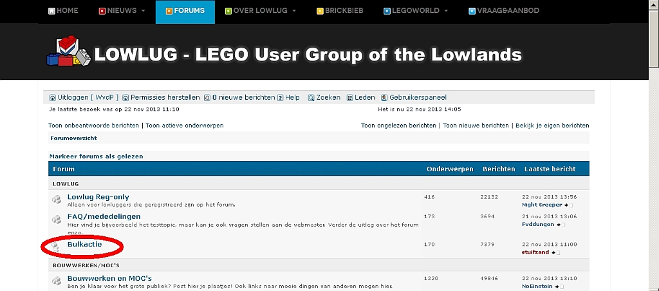Image resolution: width=659 pixels, height=291 pixels.
Task: Open latest post icon next to Night Creeper
Action: pyautogui.click(x=569, y=205)
